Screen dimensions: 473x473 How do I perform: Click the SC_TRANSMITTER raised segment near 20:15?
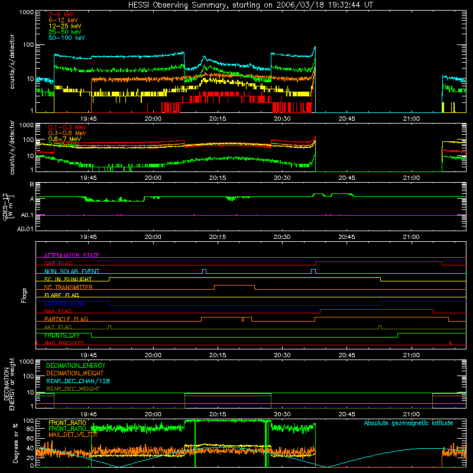pos(234,286)
